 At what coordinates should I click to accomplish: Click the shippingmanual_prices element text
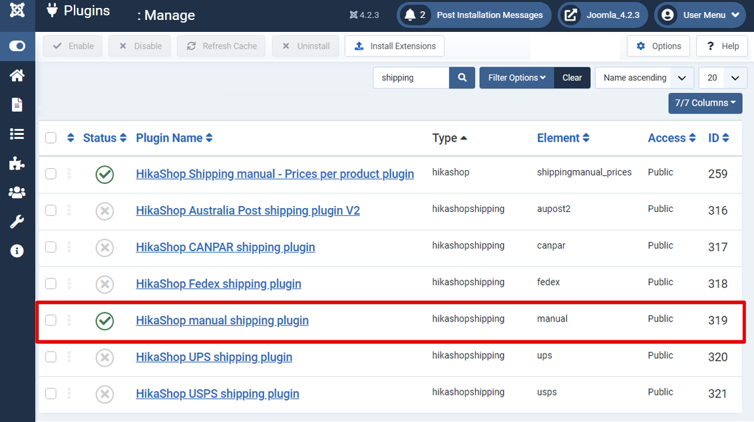point(584,172)
